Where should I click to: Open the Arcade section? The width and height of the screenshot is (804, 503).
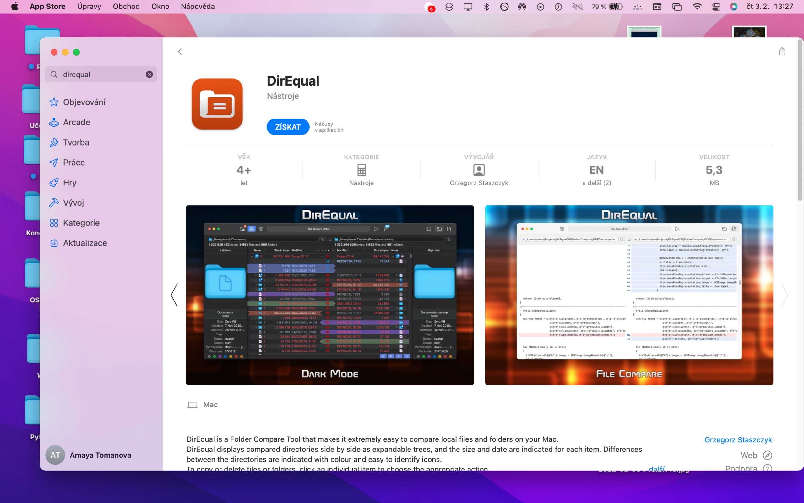(x=76, y=122)
